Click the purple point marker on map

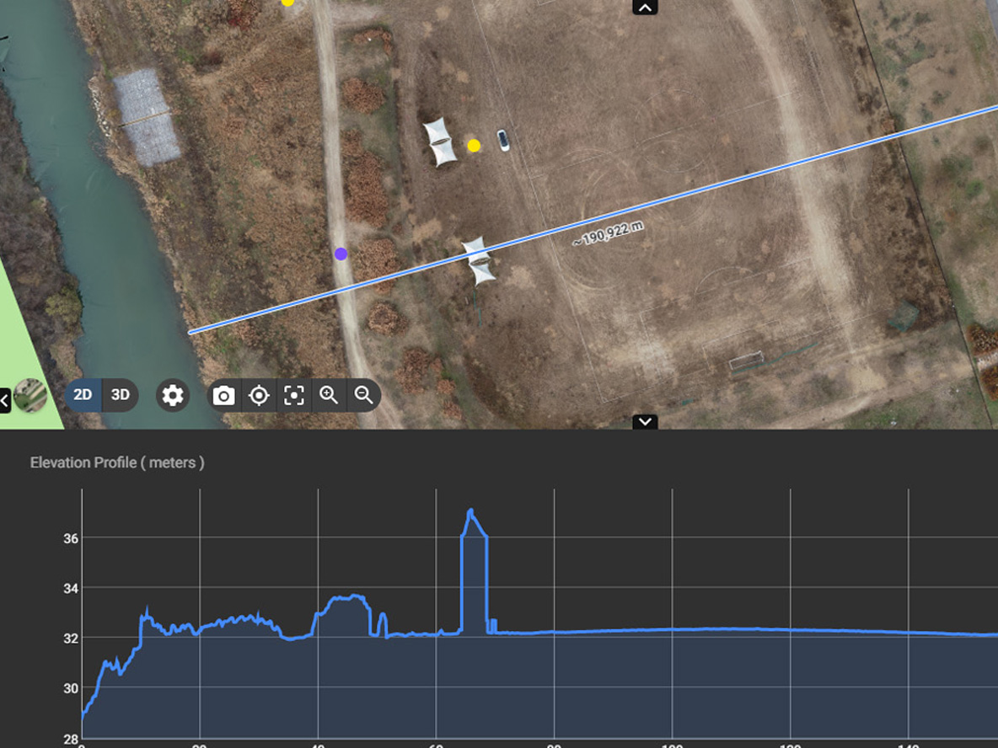click(341, 254)
